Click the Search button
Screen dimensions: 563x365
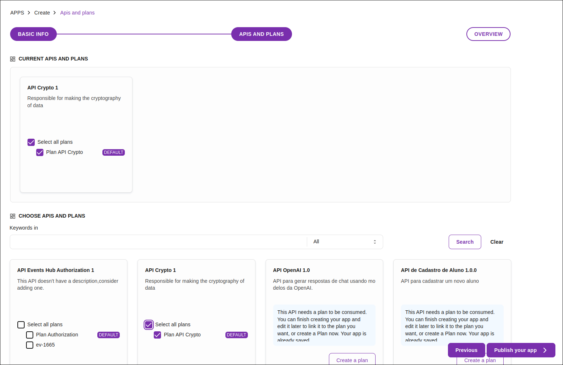click(x=465, y=242)
